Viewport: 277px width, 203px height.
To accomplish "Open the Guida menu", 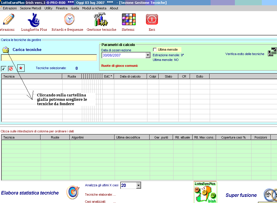I will click(x=75, y=8).
